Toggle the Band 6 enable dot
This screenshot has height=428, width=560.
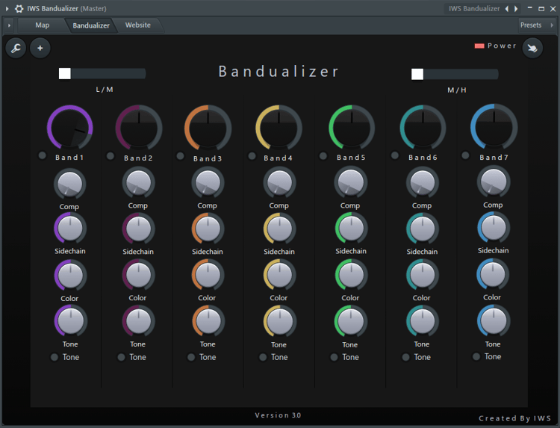(x=395, y=155)
